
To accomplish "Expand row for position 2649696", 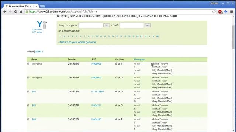I will (28, 77).
